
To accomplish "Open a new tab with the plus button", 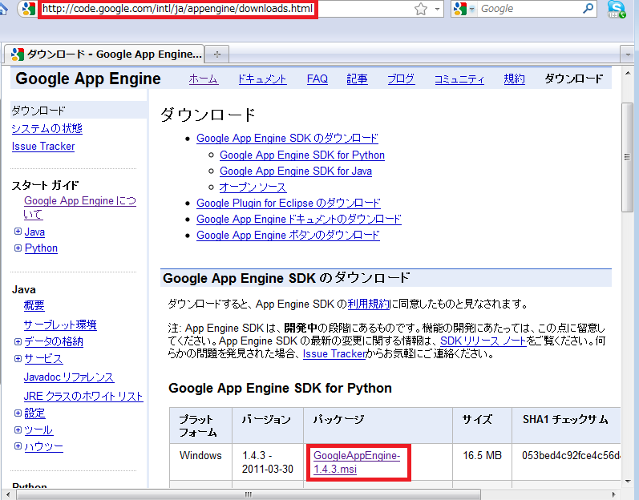I will (216, 54).
